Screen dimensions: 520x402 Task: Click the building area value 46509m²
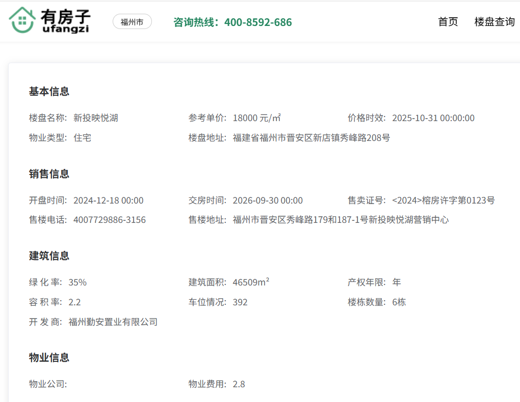tap(251, 282)
